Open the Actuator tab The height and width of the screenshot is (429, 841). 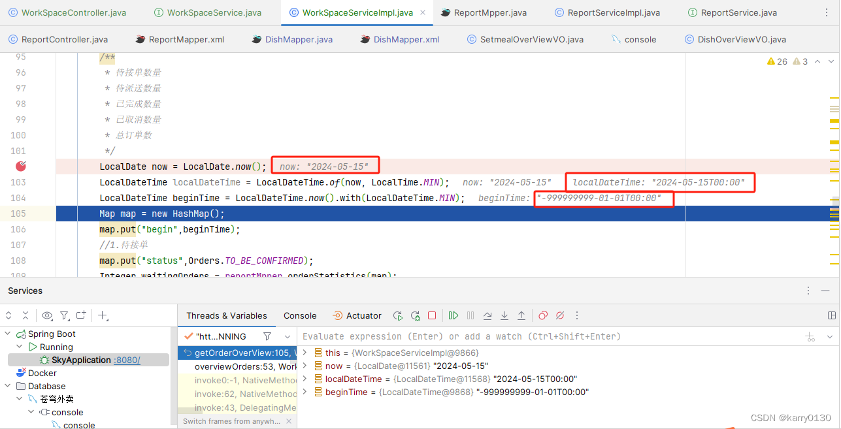pos(357,315)
